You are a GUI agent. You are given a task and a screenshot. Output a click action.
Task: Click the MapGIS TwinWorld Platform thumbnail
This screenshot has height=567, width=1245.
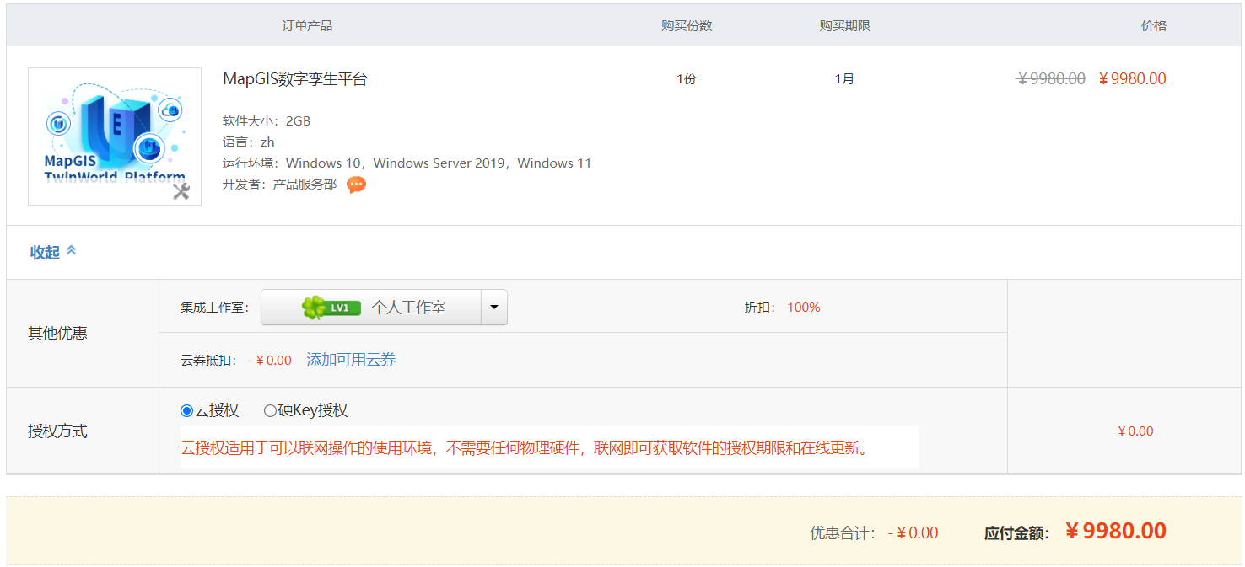115,136
